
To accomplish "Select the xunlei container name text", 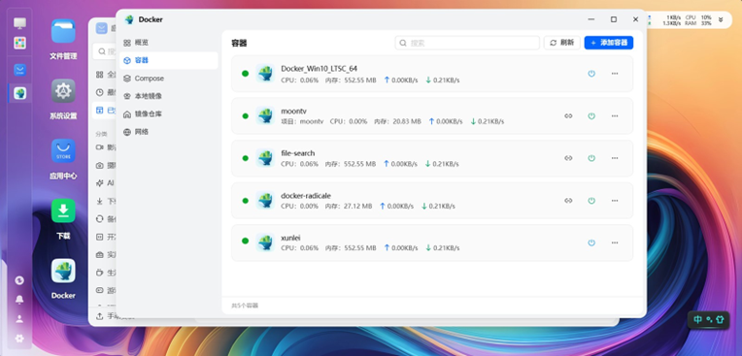I will 290,238.
